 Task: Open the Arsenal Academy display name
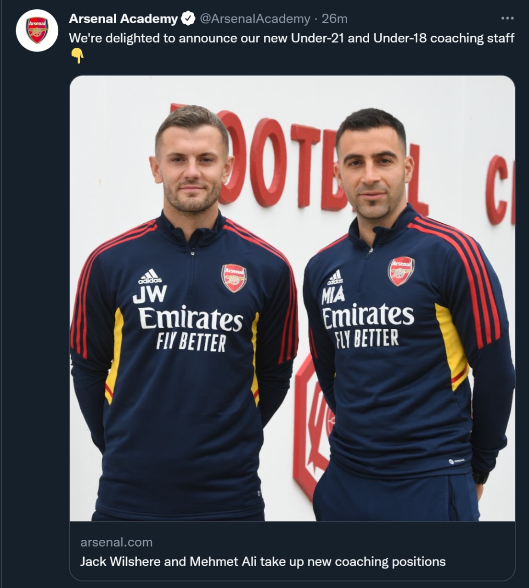[123, 19]
